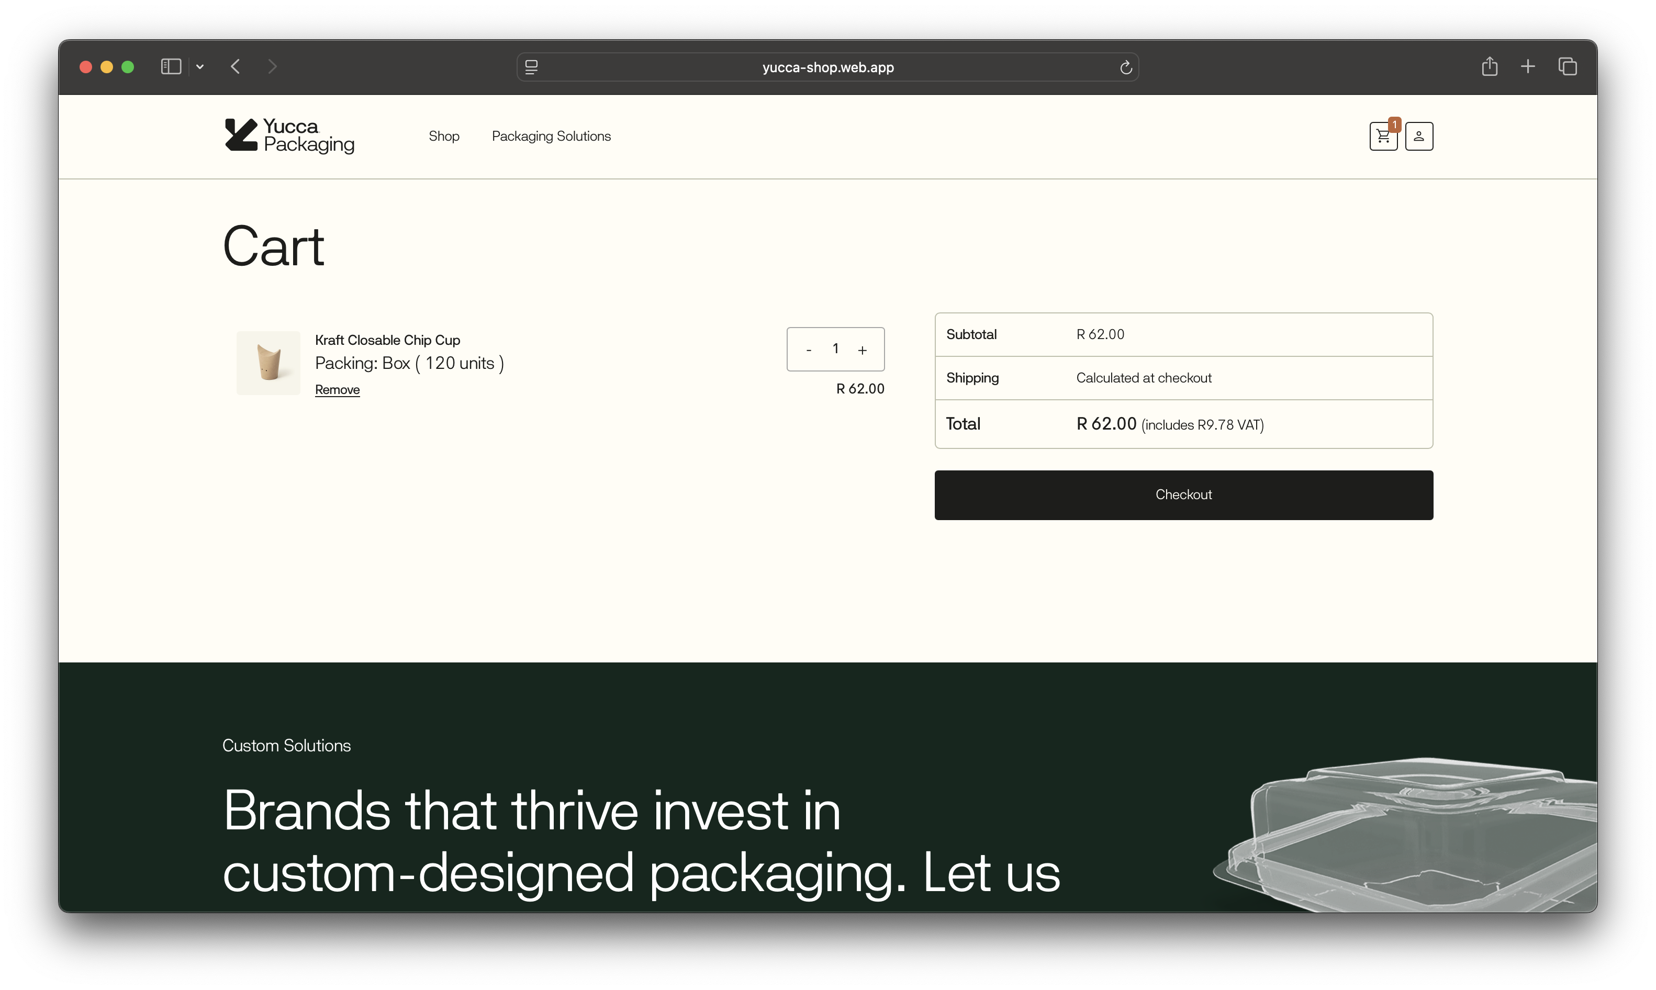
Task: Click the Yucca Packaging logo
Action: (289, 136)
